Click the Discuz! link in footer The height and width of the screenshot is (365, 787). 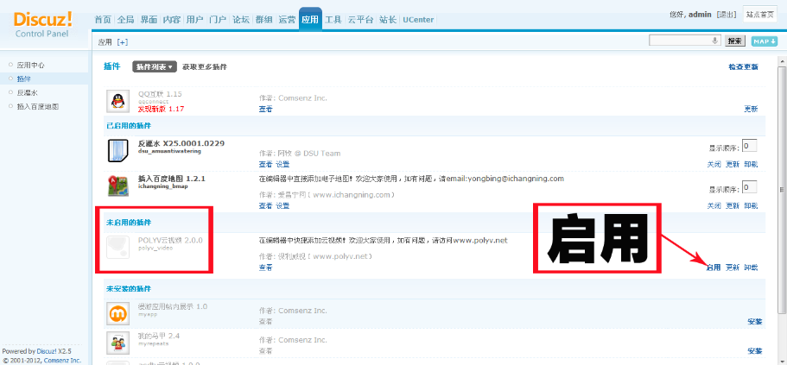point(46,351)
